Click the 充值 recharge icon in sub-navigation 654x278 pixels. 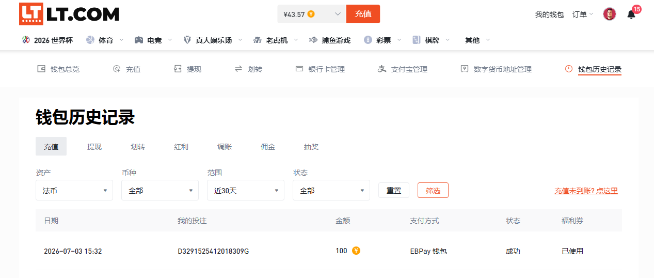pyautogui.click(x=117, y=69)
